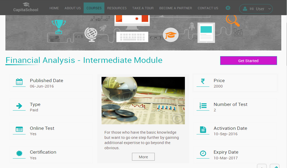The height and width of the screenshot is (168, 287).
Task: Select Become a Partner in navbar
Action: click(175, 8)
